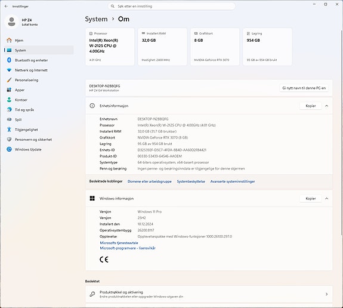Open the Microsofts tjenesteavtale link
Viewport: 343px width, 308px height.
point(119,243)
